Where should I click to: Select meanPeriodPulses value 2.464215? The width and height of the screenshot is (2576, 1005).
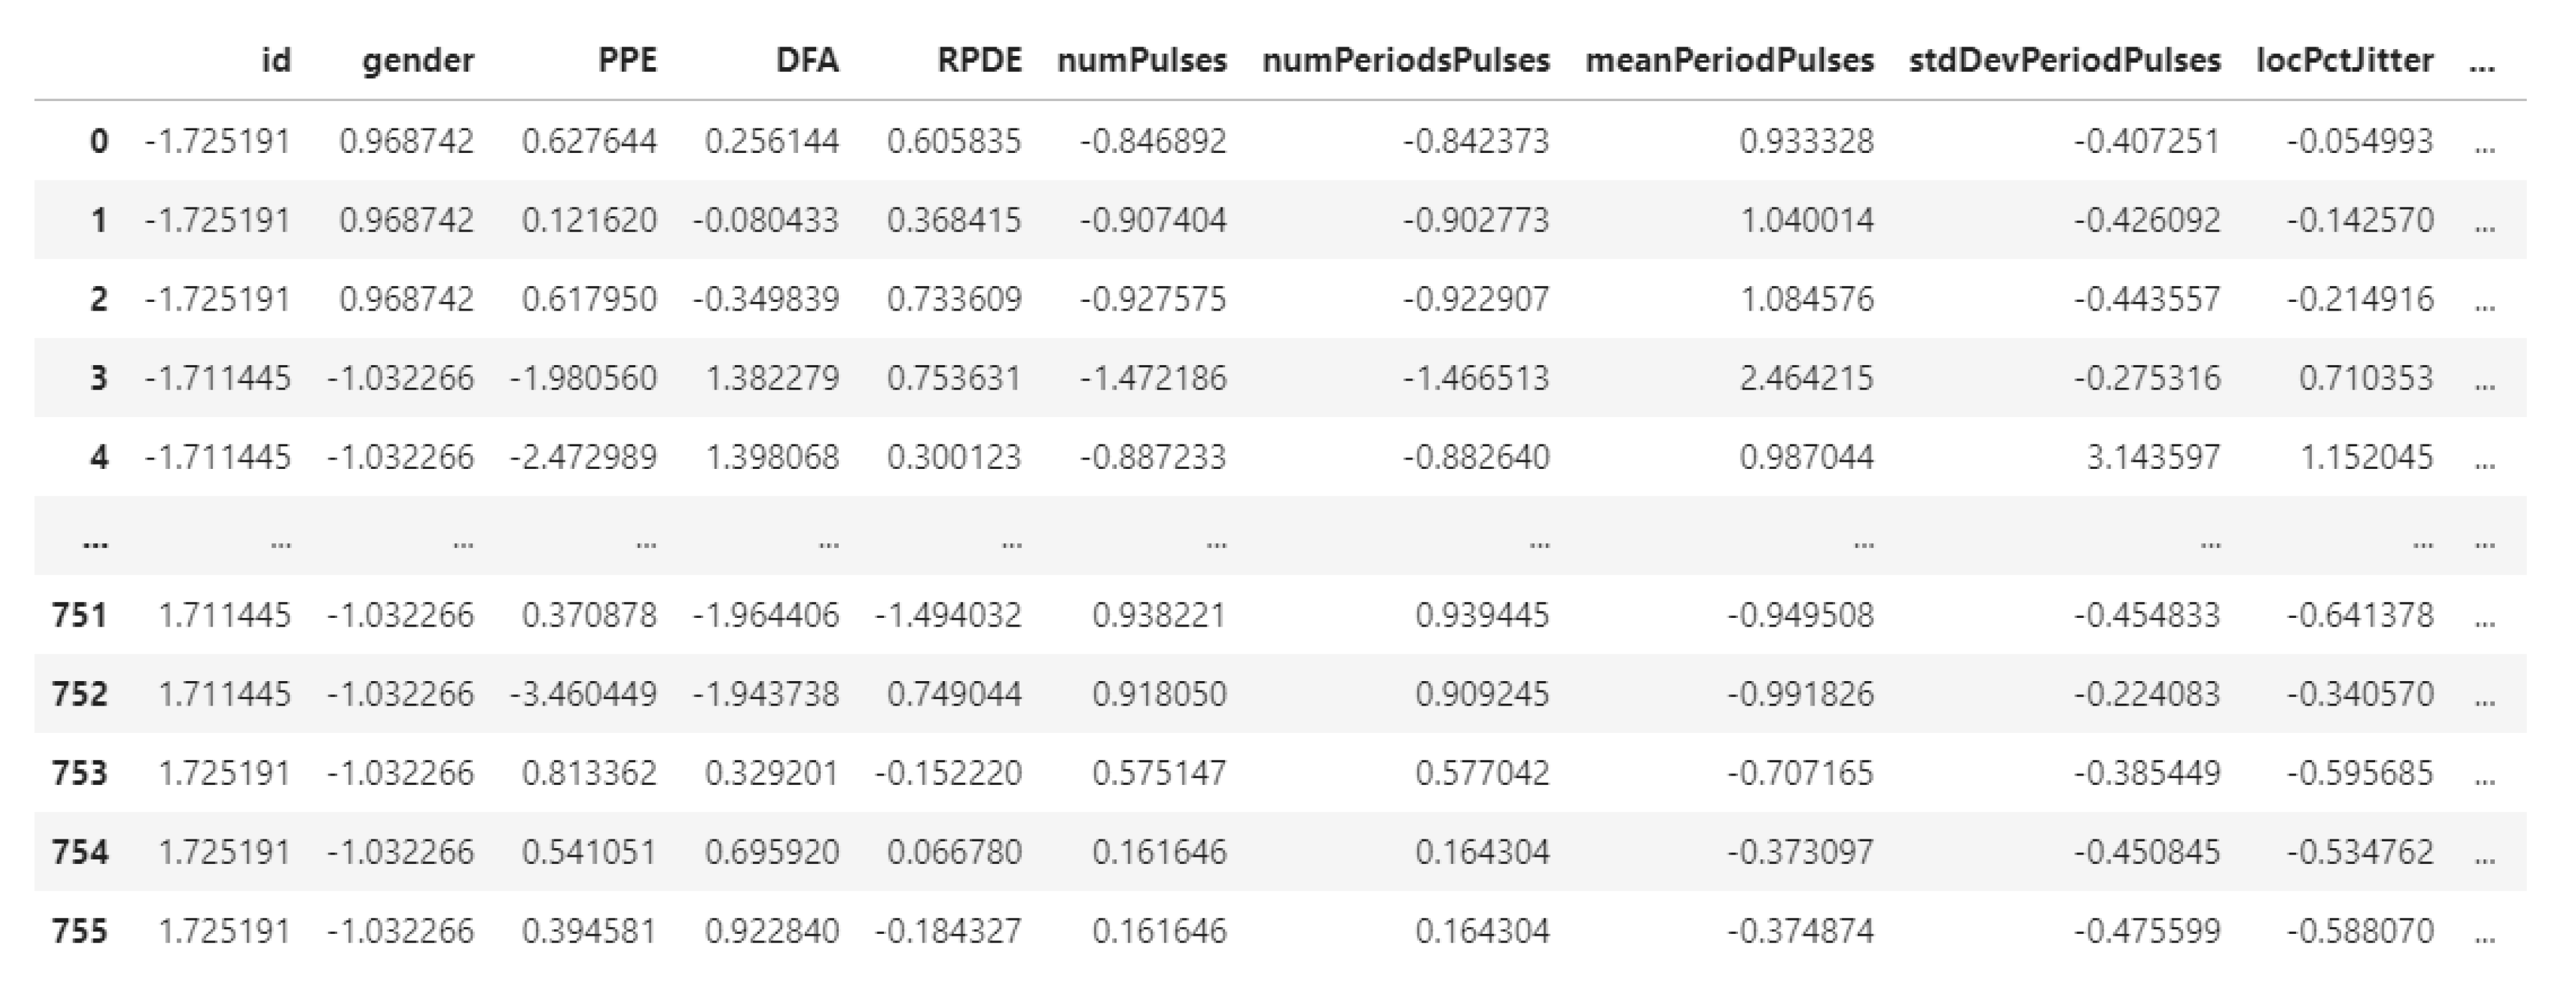tap(1806, 378)
